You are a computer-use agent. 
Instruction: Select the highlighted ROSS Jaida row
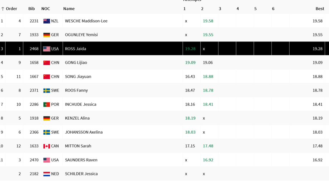164,49
